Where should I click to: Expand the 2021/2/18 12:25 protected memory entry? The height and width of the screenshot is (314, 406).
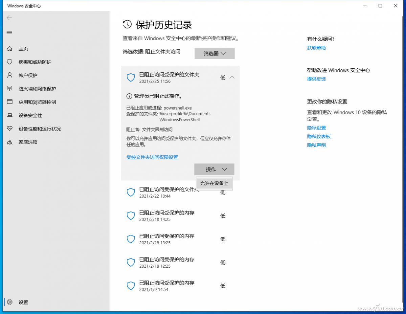[x=180, y=263]
